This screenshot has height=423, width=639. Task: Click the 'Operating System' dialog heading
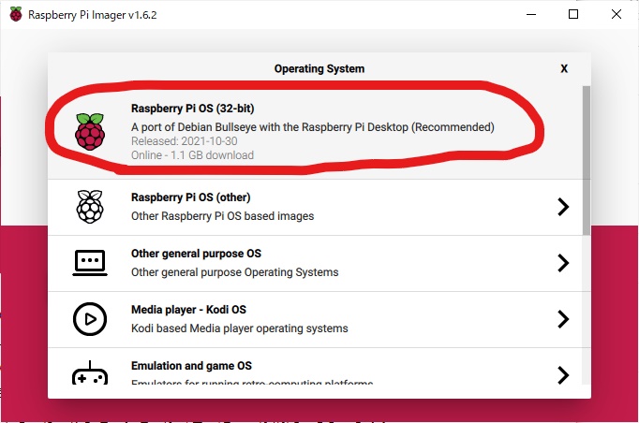coord(319,68)
